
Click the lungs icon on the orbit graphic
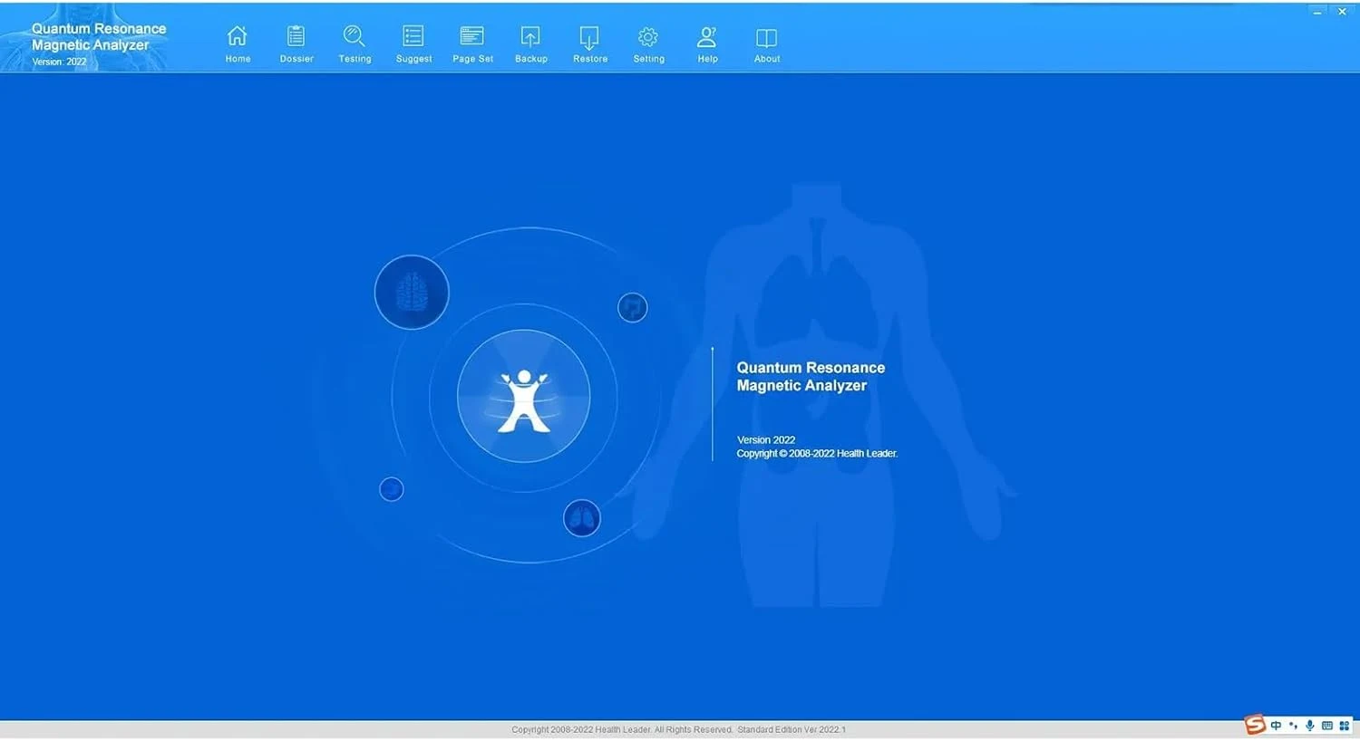[x=582, y=518]
